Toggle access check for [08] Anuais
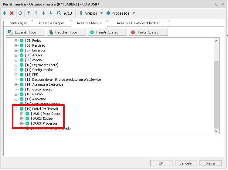The height and width of the screenshot is (170, 228). tap(22, 55)
